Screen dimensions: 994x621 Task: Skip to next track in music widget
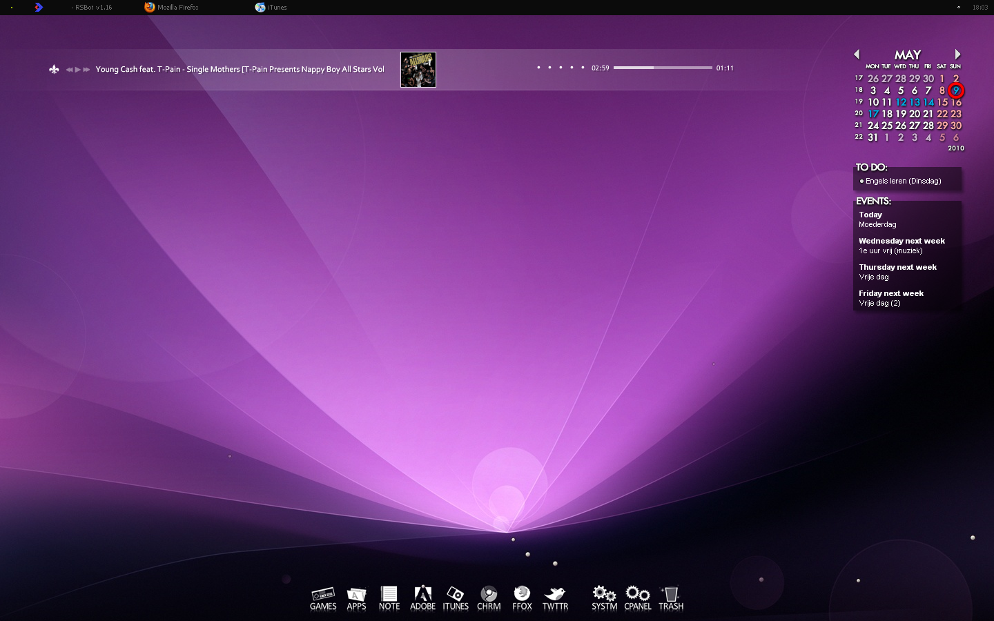[86, 69]
